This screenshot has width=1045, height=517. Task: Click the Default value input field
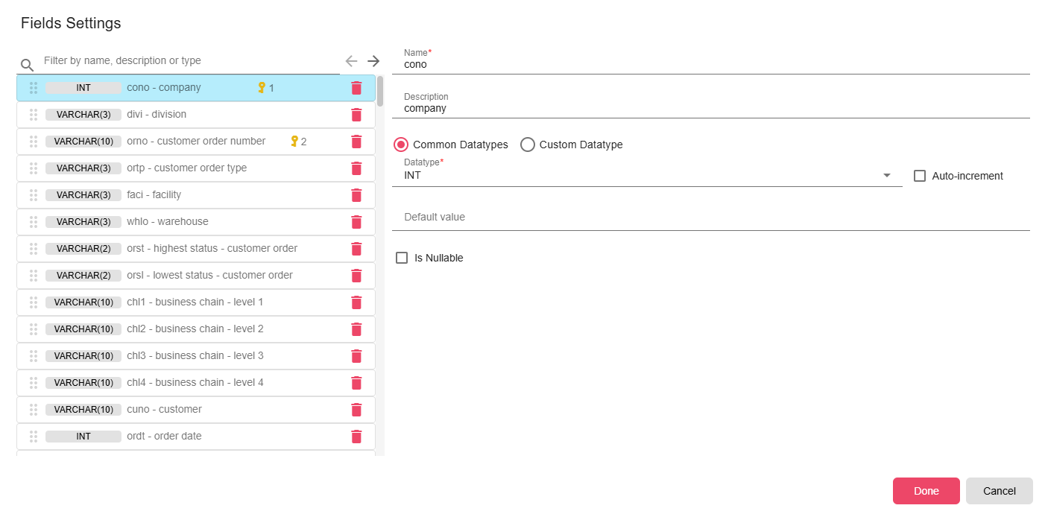point(711,217)
